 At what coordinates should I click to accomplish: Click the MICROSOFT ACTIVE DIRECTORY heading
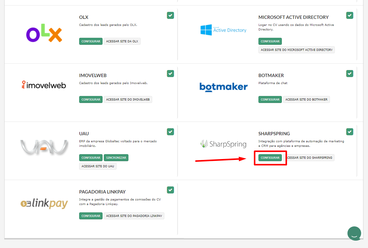293,17
